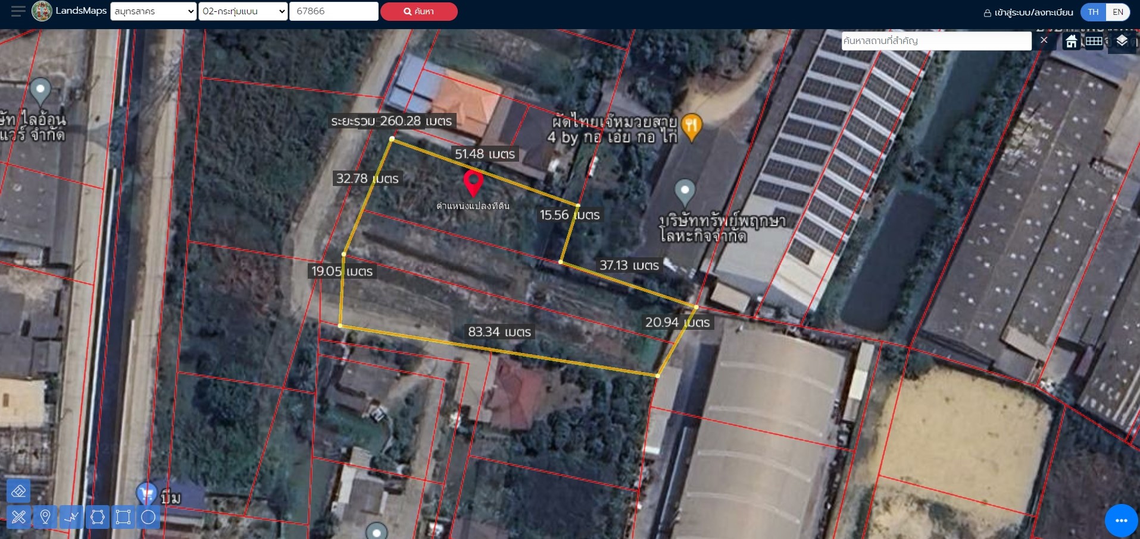Select the eraser clear-drawing tool
Viewport: 1140px width, 539px height.
(x=18, y=491)
